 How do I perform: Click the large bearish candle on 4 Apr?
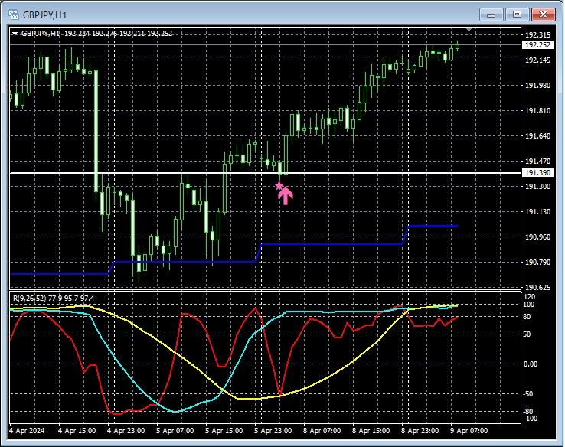pyautogui.click(x=96, y=132)
